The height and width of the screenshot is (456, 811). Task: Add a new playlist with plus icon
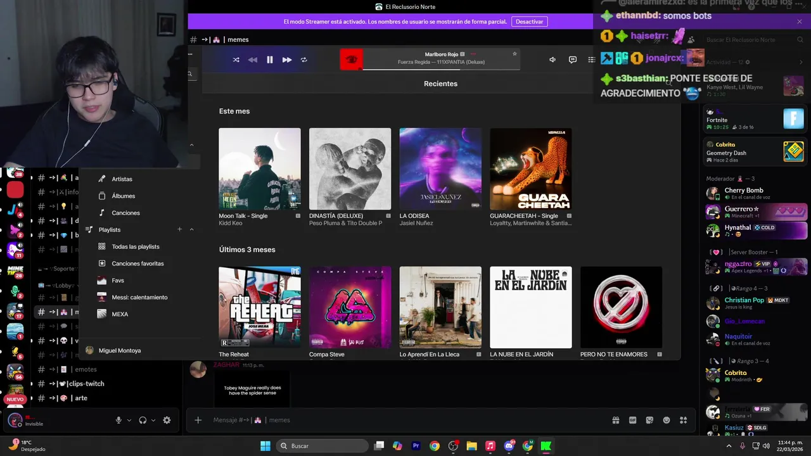[180, 229]
